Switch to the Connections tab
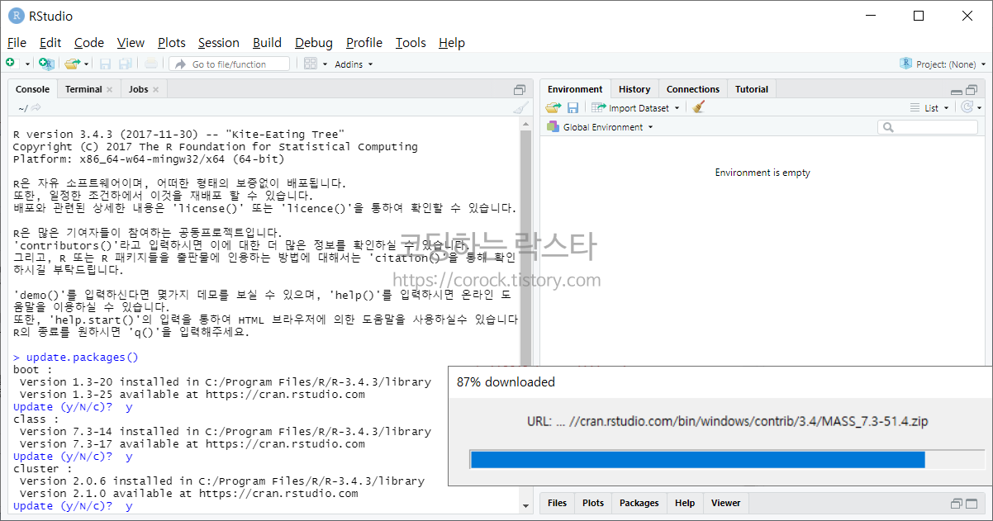Viewport: 993px width, 521px height. (693, 89)
